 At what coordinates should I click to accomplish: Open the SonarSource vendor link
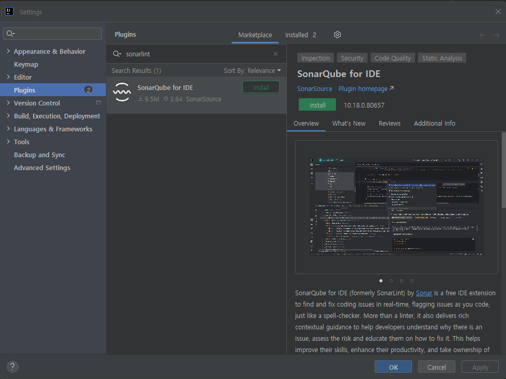click(x=315, y=89)
